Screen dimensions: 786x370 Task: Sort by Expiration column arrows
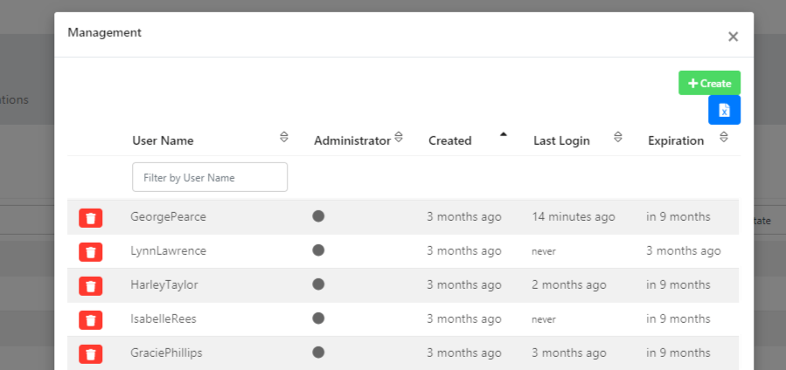tap(723, 136)
